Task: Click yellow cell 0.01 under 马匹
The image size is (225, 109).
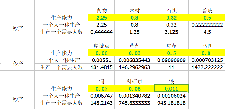Action: click(x=207, y=53)
